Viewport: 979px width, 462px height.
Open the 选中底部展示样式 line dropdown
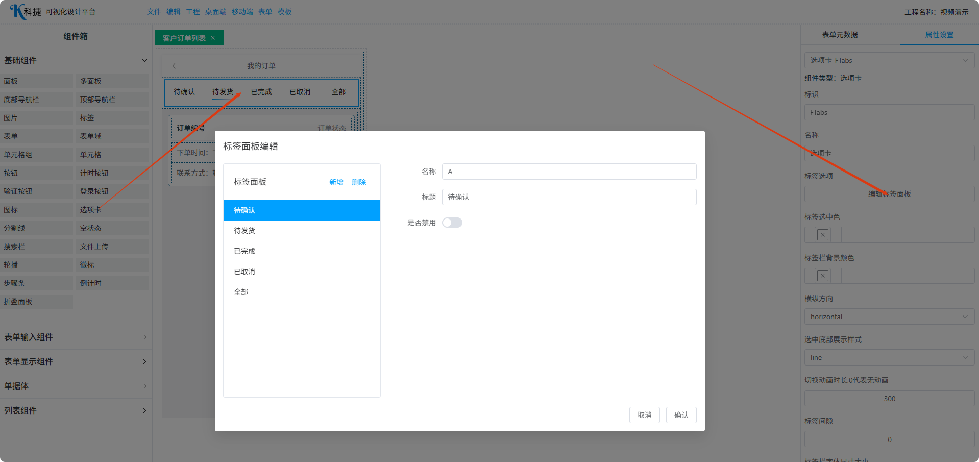point(889,357)
